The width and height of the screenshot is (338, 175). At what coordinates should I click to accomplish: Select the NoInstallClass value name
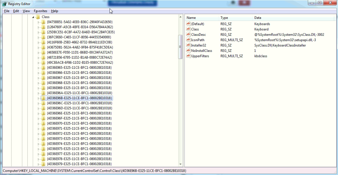[x=201, y=51]
